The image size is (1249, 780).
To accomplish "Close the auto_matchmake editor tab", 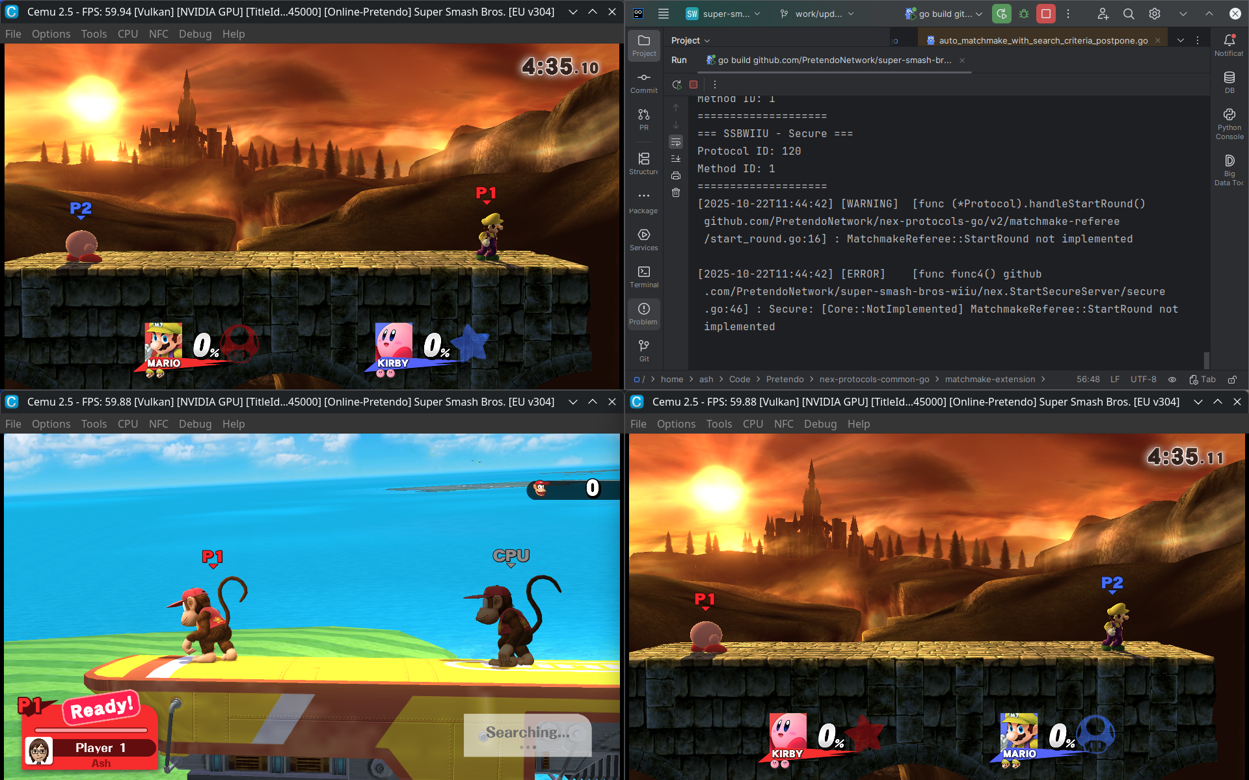I will (1158, 40).
